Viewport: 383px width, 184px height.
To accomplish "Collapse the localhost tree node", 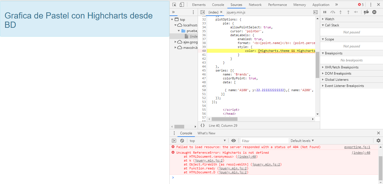I will (x=176, y=25).
